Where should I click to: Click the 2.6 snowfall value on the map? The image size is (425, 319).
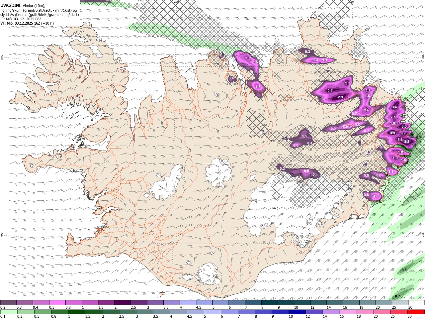point(404,134)
